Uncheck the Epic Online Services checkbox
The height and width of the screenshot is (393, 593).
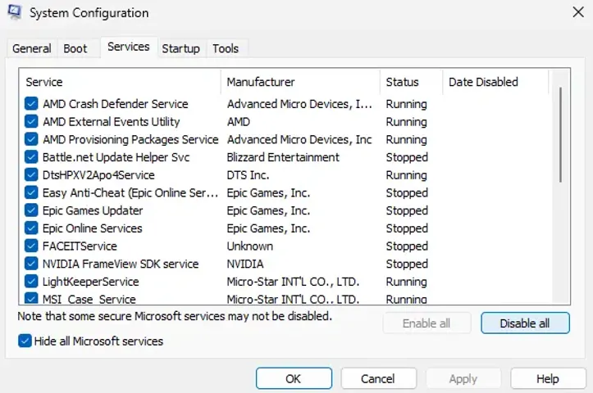tap(31, 228)
